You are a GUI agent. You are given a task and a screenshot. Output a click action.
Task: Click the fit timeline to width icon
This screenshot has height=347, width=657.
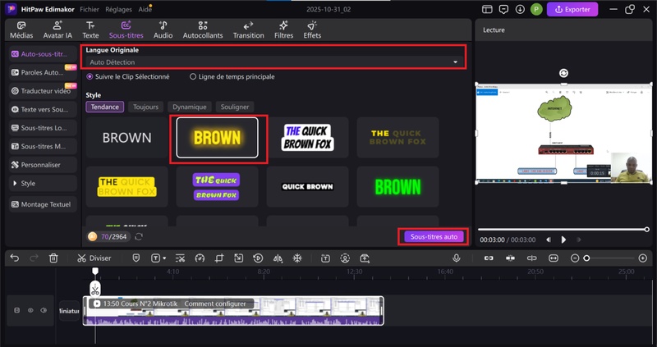[x=554, y=258]
